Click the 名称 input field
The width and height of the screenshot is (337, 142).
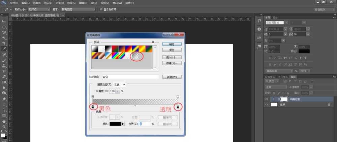(x=130, y=77)
